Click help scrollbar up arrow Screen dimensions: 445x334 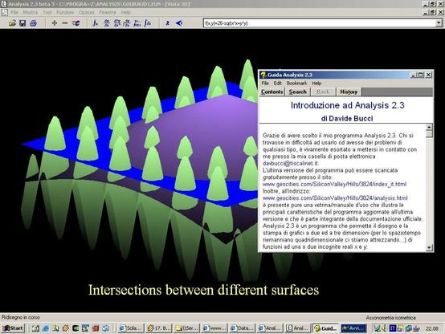429,127
